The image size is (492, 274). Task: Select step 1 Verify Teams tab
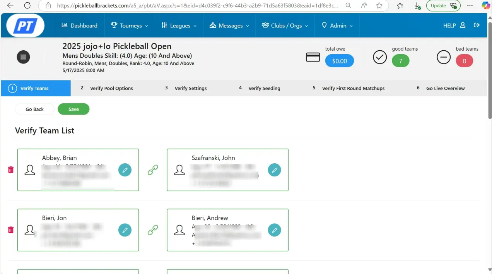point(36,88)
